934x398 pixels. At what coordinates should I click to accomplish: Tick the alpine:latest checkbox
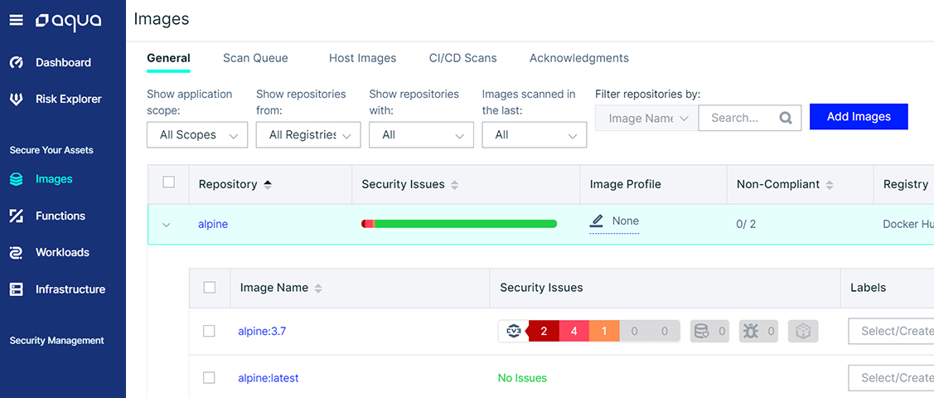pos(209,378)
